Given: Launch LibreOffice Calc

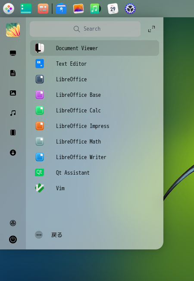Looking at the screenshot, I should coord(94,110).
